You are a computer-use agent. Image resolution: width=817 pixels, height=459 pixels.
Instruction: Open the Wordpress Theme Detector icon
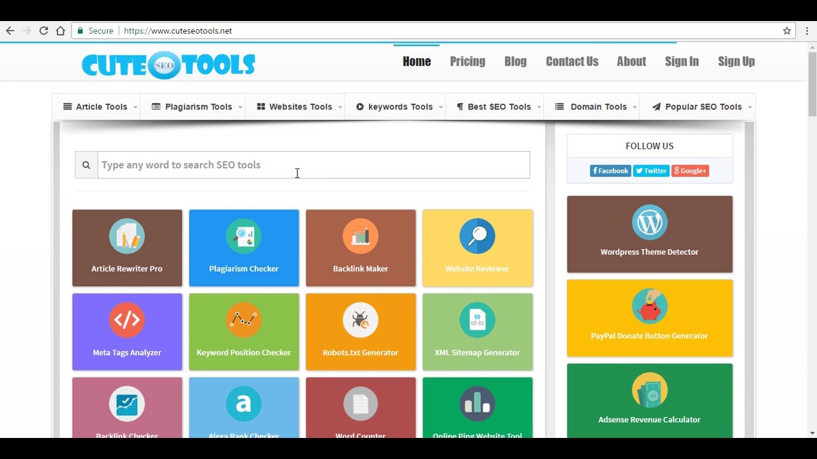(x=650, y=222)
